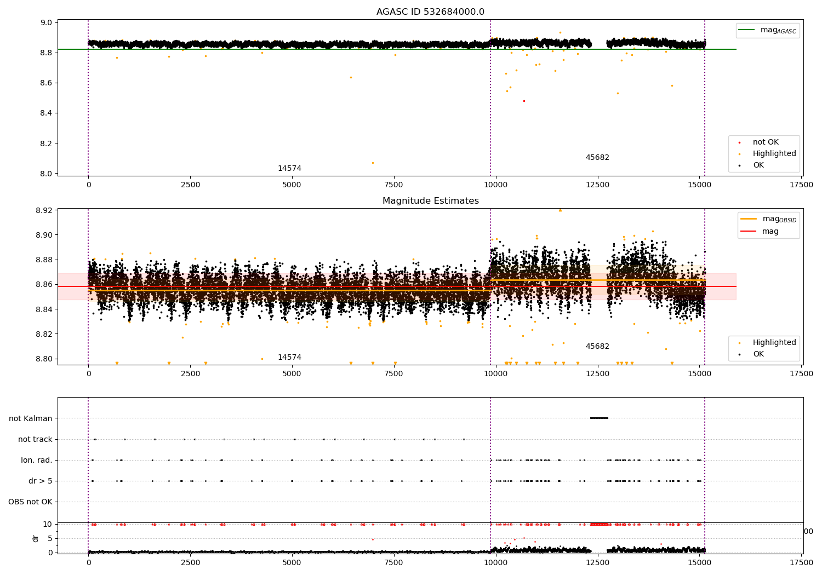822x575 pixels.
Task: Click x-tick 17500 under top plot
Action: 801,185
